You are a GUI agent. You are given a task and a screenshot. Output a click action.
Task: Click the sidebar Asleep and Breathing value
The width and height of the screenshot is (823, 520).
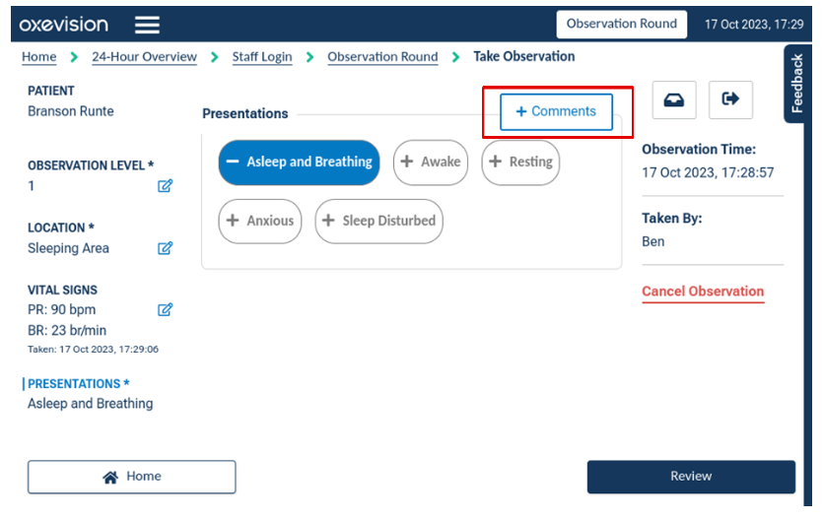point(91,404)
